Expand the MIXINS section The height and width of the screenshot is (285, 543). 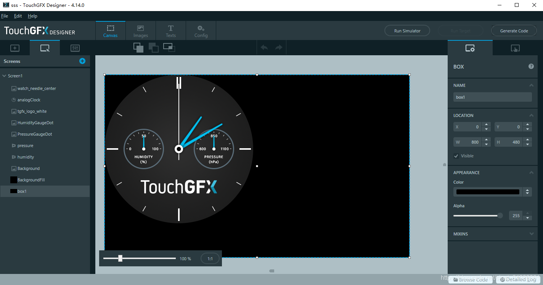click(532, 234)
